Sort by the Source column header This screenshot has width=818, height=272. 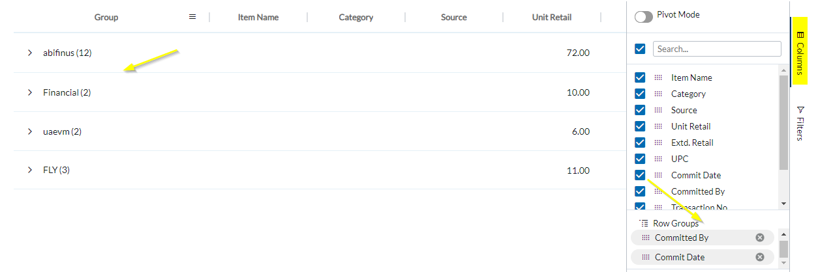pyautogui.click(x=454, y=17)
